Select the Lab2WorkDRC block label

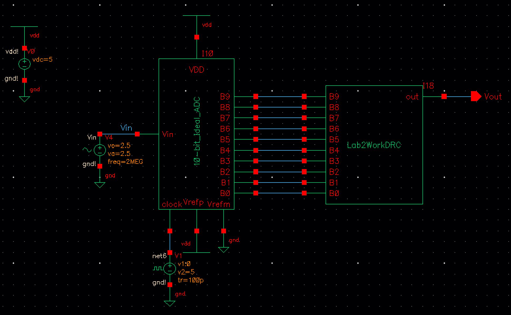[374, 145]
